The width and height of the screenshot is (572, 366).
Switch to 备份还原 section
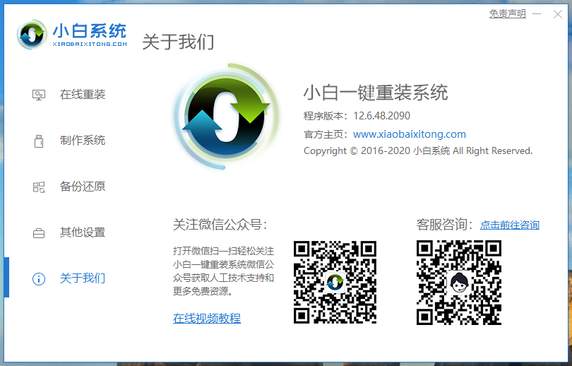(x=83, y=187)
